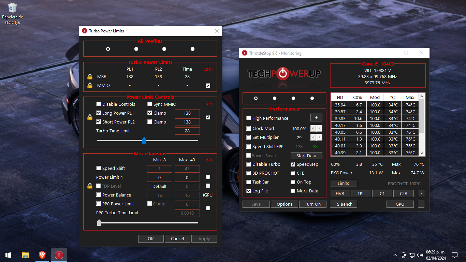Screen dimensions: 466x262
Task: Uncheck Log File checkbox
Action: click(x=249, y=191)
